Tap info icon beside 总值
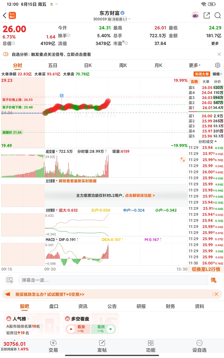 13,43
